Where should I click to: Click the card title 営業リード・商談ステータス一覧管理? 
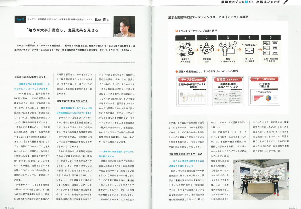[192, 86]
